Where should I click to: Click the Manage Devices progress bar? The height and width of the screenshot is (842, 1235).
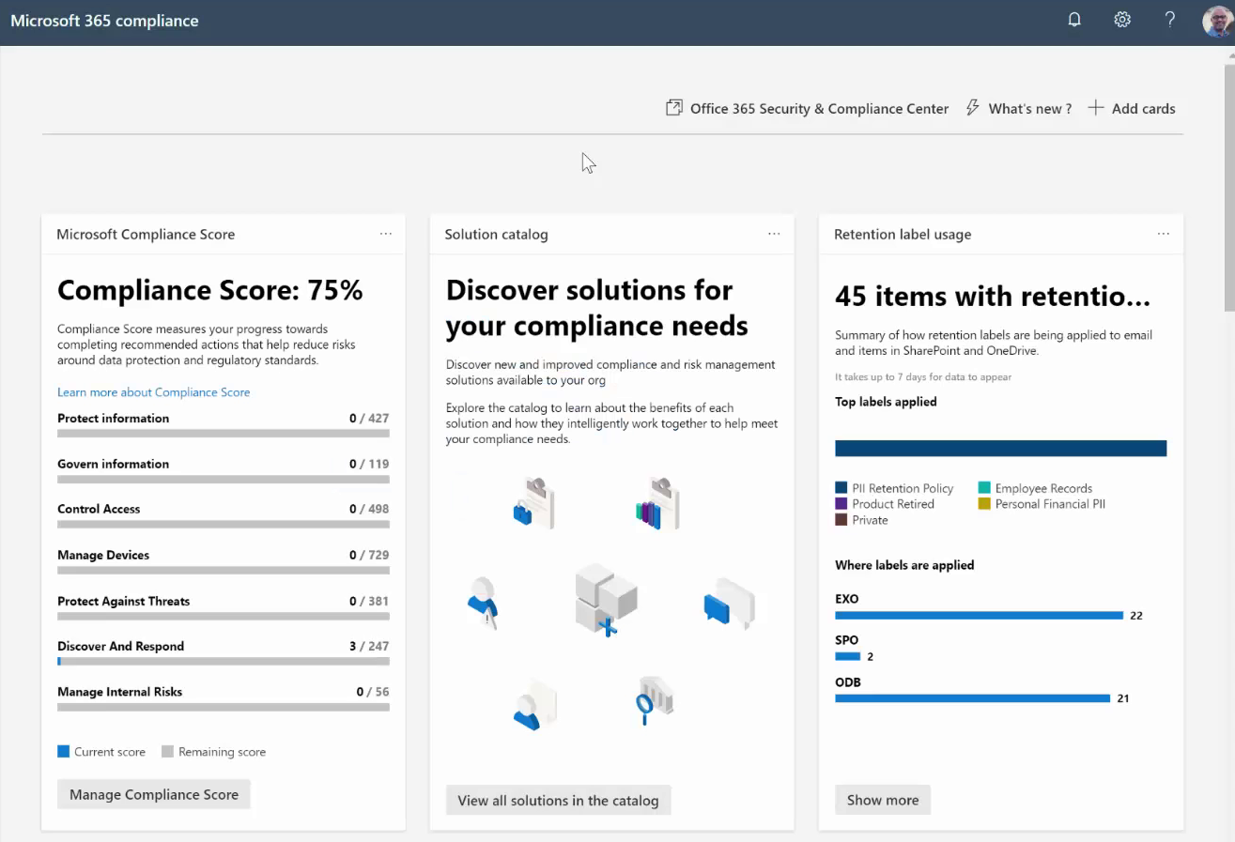pyautogui.click(x=224, y=571)
